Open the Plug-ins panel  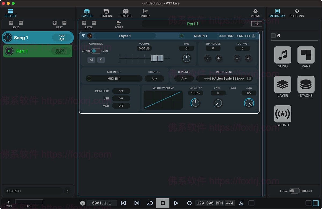tap(297, 13)
